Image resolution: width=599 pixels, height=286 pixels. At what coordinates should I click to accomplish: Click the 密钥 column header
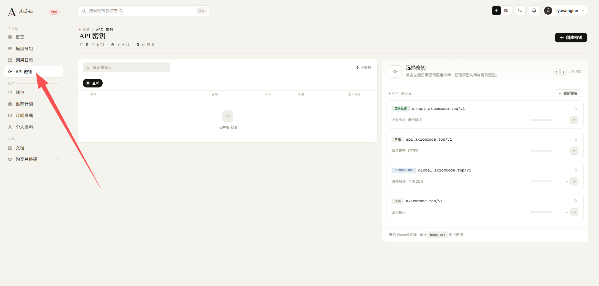click(215, 94)
